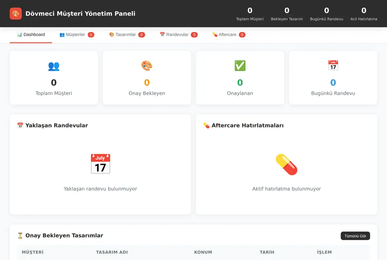Click the small pill icon beside Aftercare Hatırlatmaları heading
387x260 pixels.
point(206,125)
